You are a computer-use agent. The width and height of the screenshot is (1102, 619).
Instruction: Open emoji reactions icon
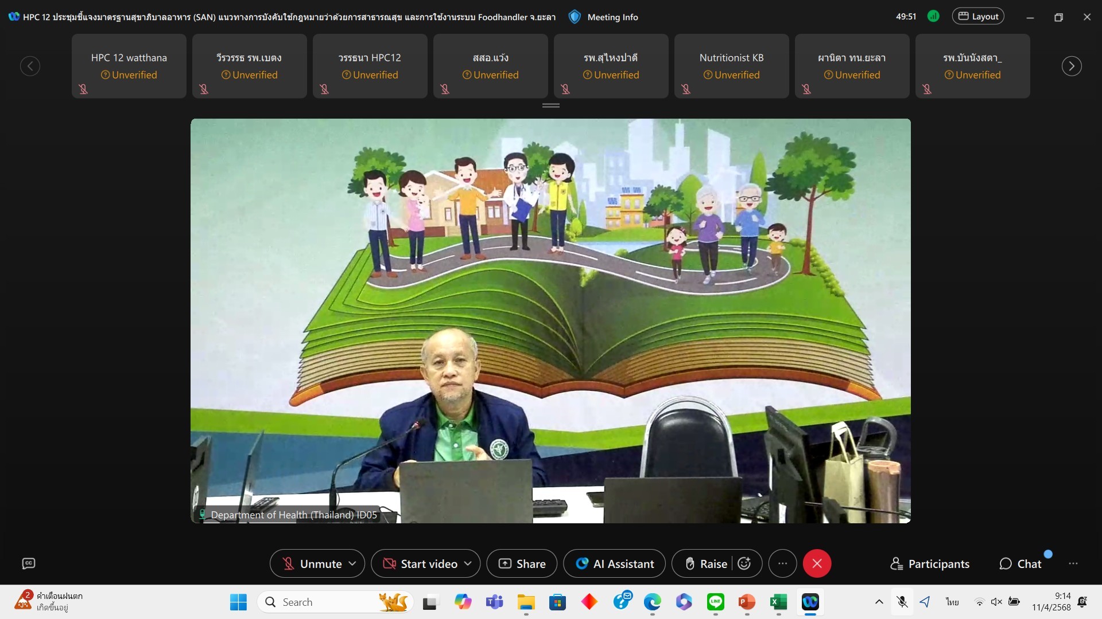tap(744, 564)
